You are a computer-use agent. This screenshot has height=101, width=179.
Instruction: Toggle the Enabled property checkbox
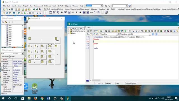14,83
